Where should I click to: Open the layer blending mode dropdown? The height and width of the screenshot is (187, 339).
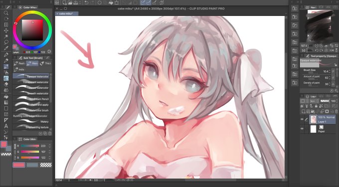point(314,101)
